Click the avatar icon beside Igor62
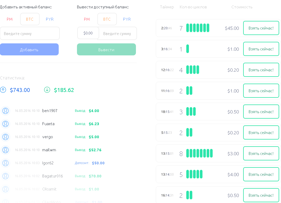The height and width of the screenshot is (203, 281). pyautogui.click(x=5, y=163)
